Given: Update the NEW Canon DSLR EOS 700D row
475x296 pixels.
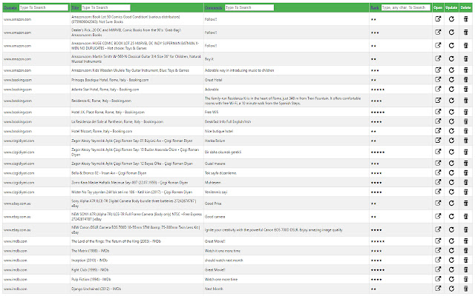Looking at the screenshot, I should [x=451, y=230].
